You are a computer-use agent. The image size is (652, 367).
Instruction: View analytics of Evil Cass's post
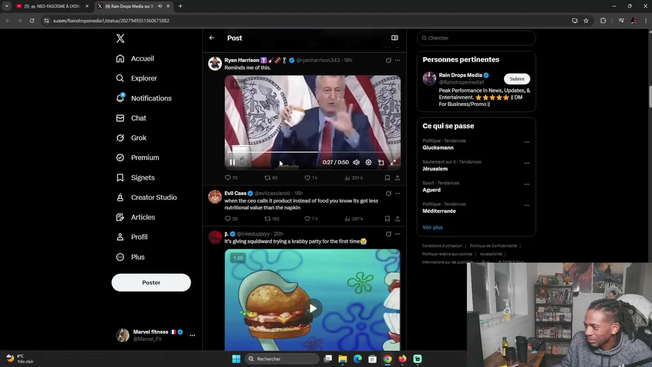tap(354, 219)
